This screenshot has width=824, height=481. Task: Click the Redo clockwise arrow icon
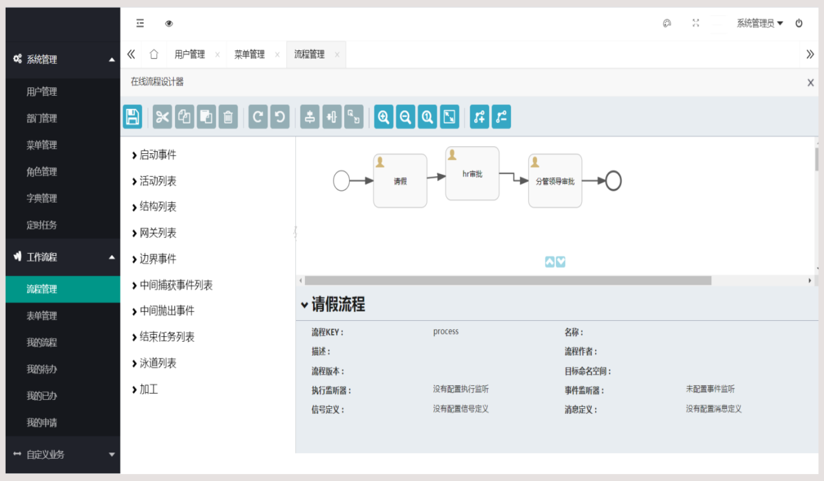[258, 117]
